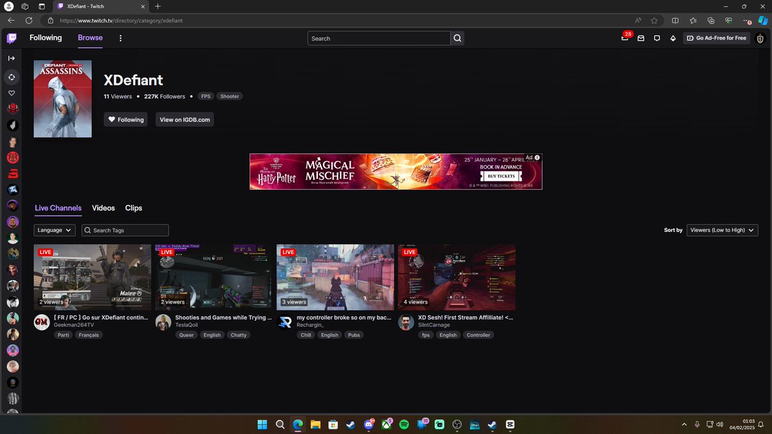Expand the Twitch left sidebar arrow
The height and width of the screenshot is (434, 772).
pos(12,59)
